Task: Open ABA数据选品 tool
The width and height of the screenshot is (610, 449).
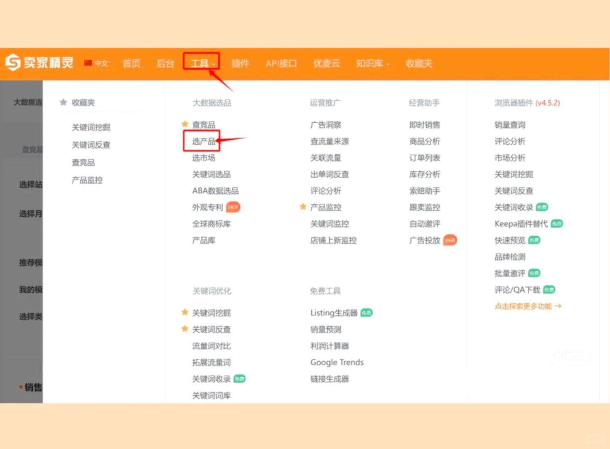Action: coord(215,191)
